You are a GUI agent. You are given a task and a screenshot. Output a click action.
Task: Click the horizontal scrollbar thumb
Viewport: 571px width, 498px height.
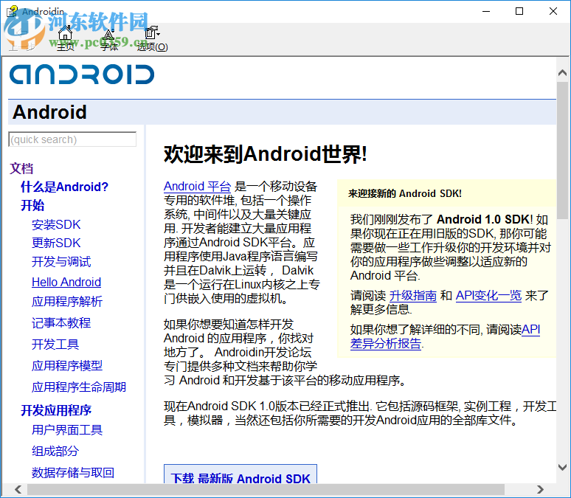(266, 489)
